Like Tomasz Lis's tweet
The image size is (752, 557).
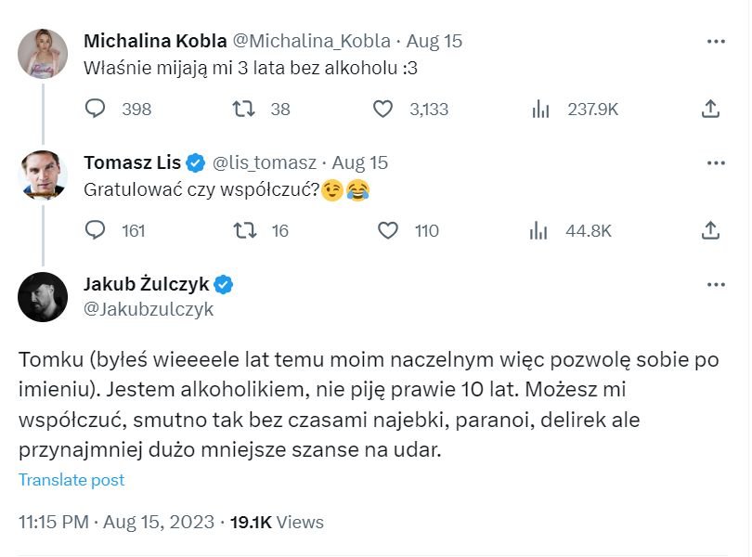tap(390, 230)
